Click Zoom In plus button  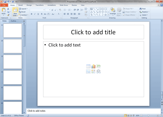click(158, 115)
